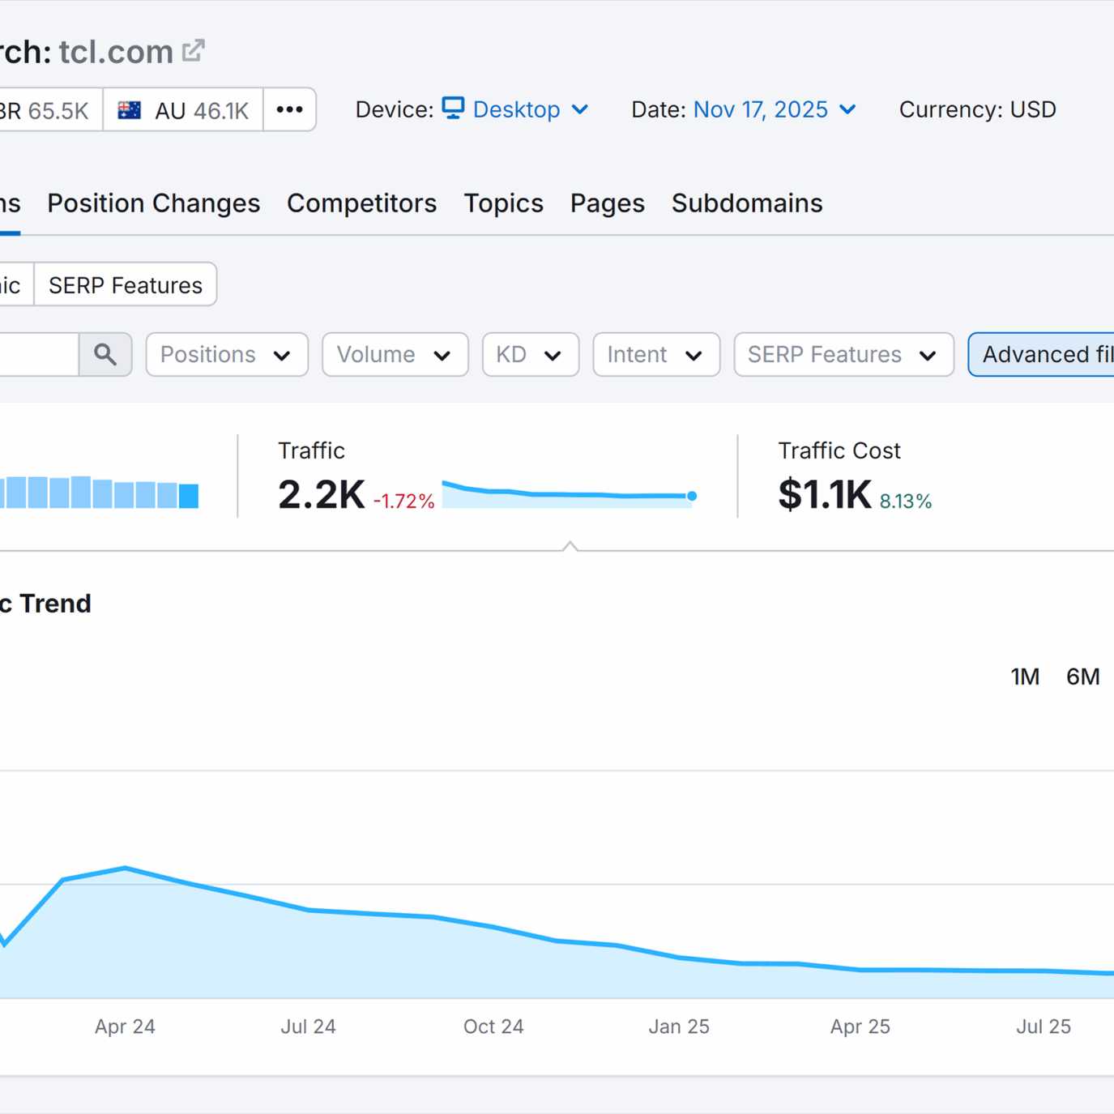Change the date Nov 17, 2025
The width and height of the screenshot is (1114, 1114).
774,109
